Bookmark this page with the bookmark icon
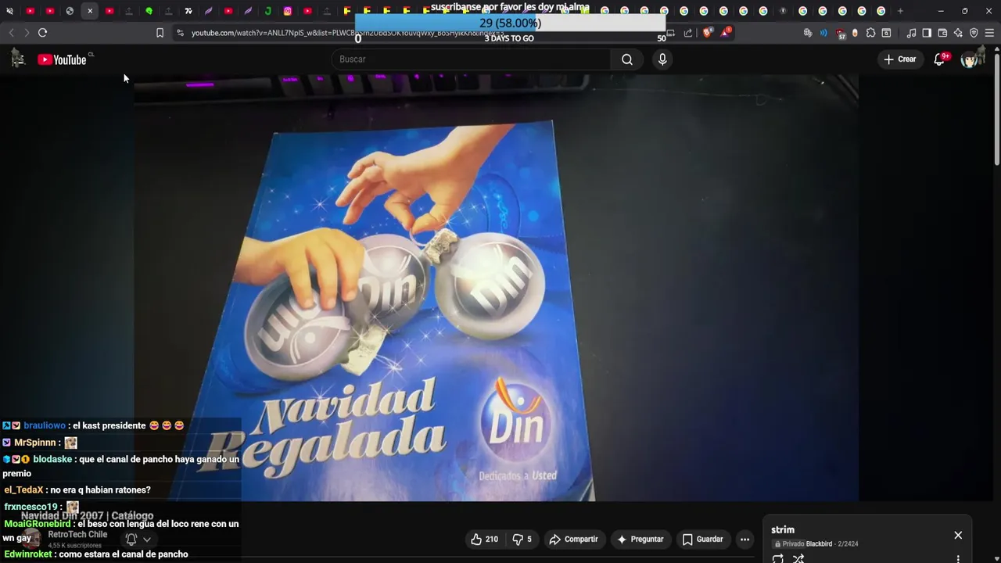Viewport: 1001px width, 563px height. click(x=160, y=33)
